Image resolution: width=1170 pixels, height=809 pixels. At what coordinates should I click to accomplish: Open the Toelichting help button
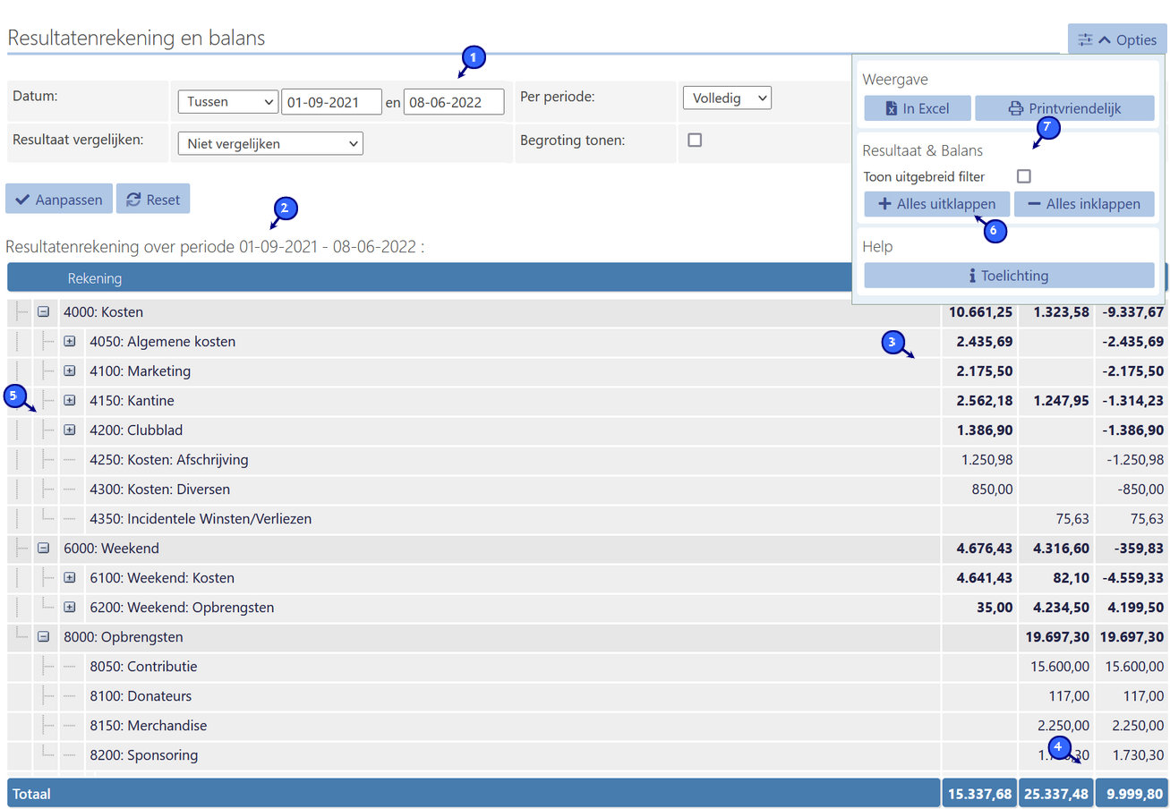point(1009,276)
